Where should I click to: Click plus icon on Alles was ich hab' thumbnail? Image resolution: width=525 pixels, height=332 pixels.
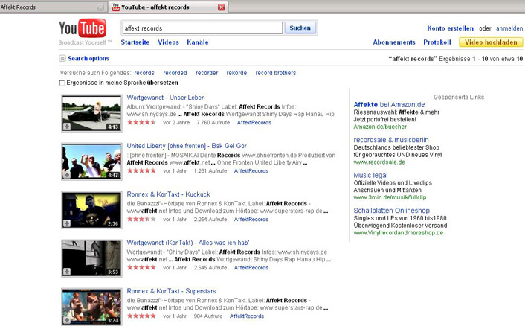tap(67, 272)
